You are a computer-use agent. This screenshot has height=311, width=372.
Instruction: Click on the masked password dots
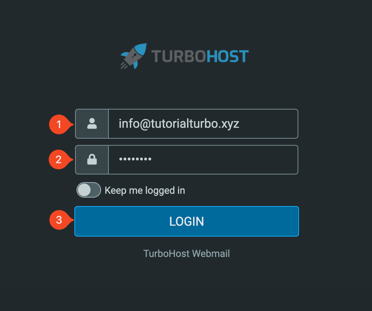tap(135, 159)
